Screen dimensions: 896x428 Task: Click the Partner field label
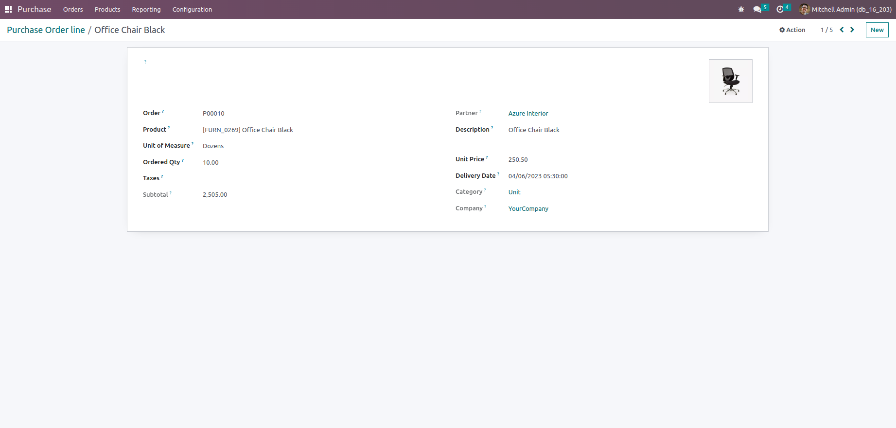coord(466,113)
